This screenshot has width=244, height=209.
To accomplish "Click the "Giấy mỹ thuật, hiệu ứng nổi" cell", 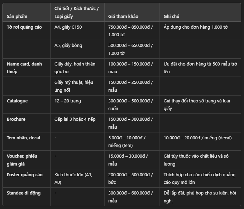I will pos(74,86).
